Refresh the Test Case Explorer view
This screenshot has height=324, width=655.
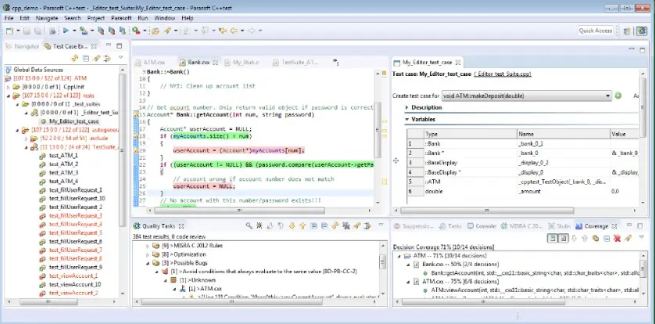click(x=75, y=58)
